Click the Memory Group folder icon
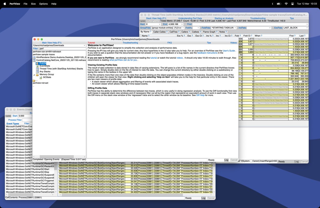The height and width of the screenshot is (208, 320). click(37, 74)
